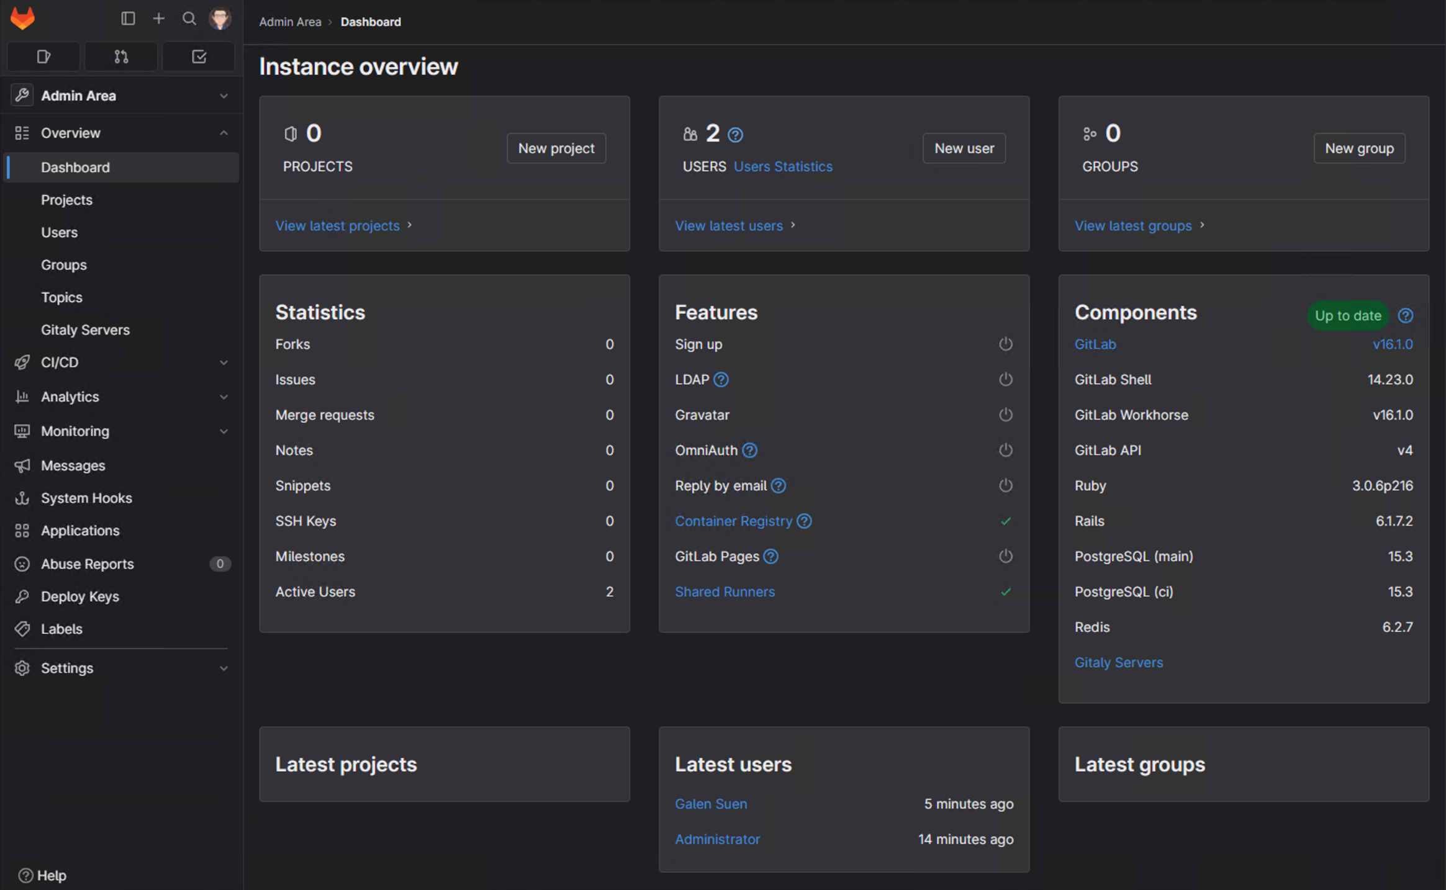This screenshot has width=1446, height=890.
Task: Expand the Settings sidebar section
Action: (224, 668)
